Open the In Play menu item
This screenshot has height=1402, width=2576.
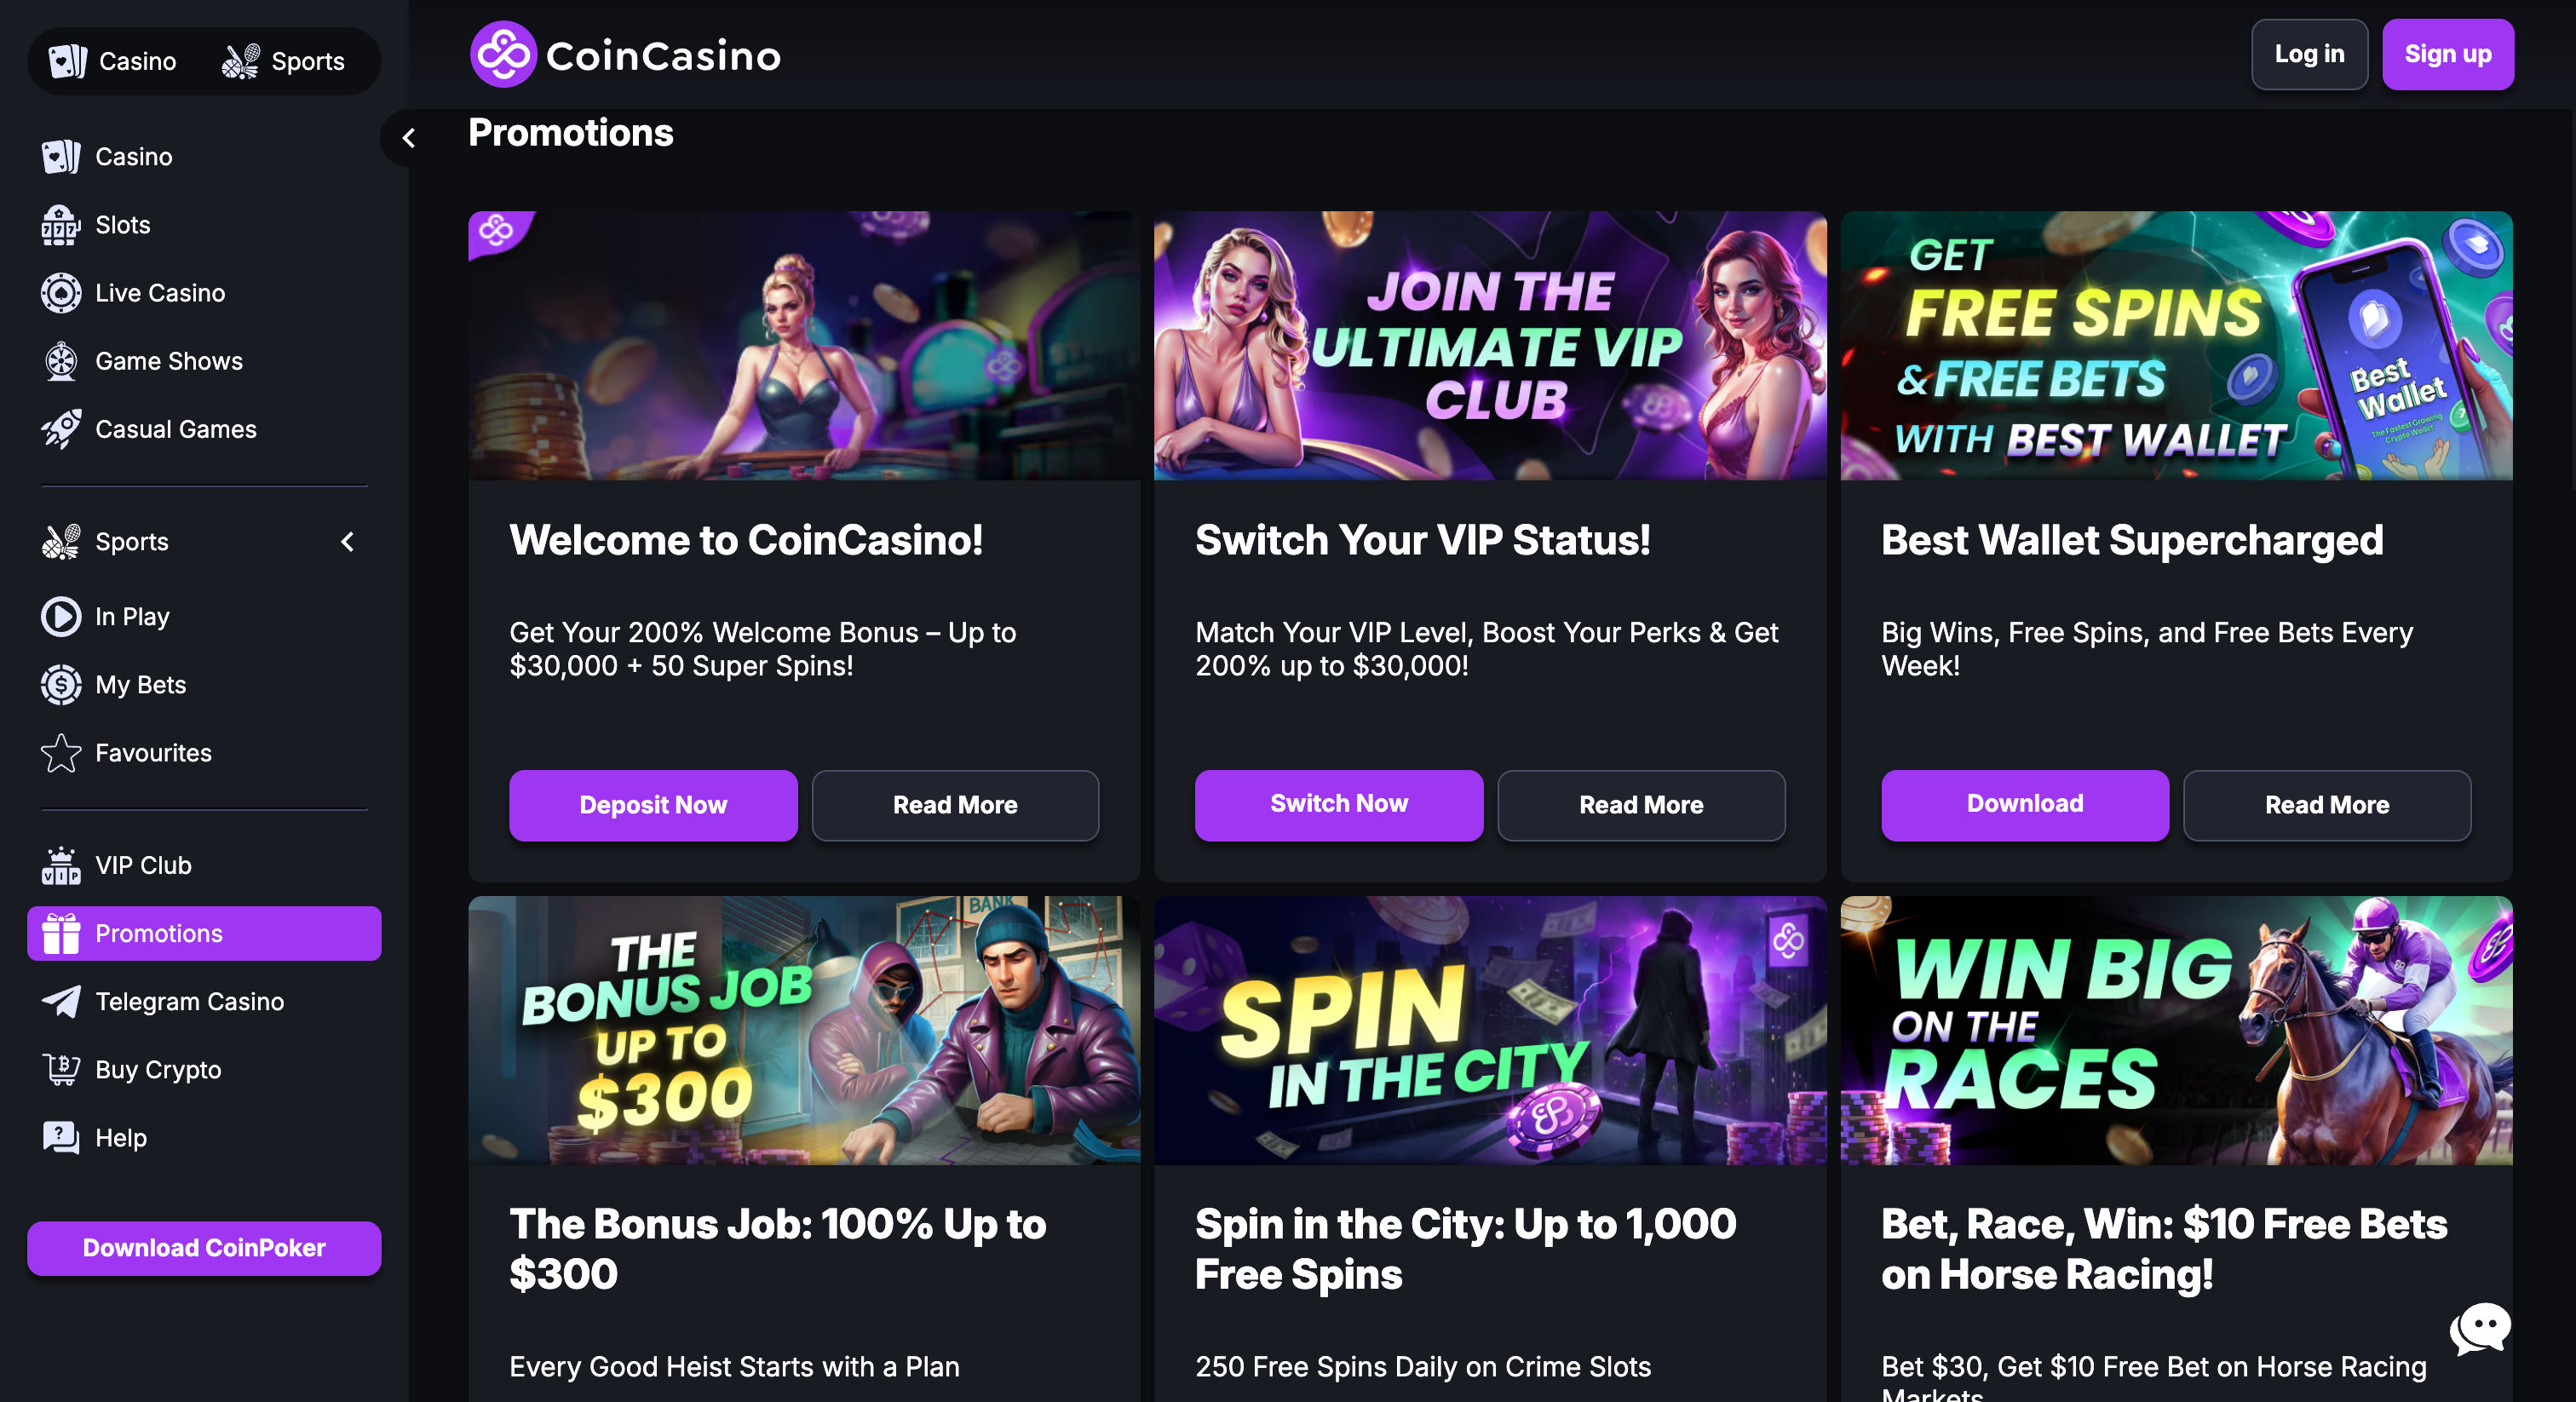tap(132, 617)
